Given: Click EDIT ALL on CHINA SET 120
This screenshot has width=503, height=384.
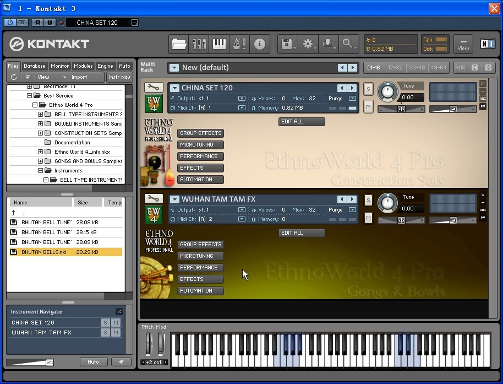Looking at the screenshot, I should tap(302, 121).
